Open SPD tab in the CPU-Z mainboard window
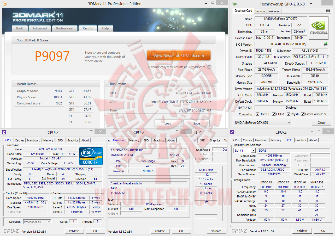The height and width of the screenshot is (236, 335). 146,140
